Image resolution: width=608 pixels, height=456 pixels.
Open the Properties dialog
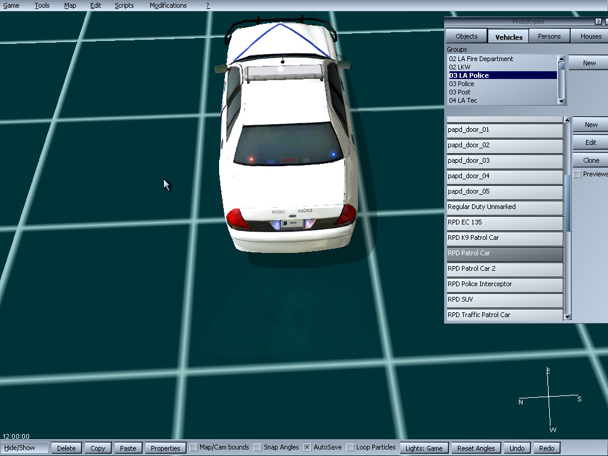pos(166,448)
